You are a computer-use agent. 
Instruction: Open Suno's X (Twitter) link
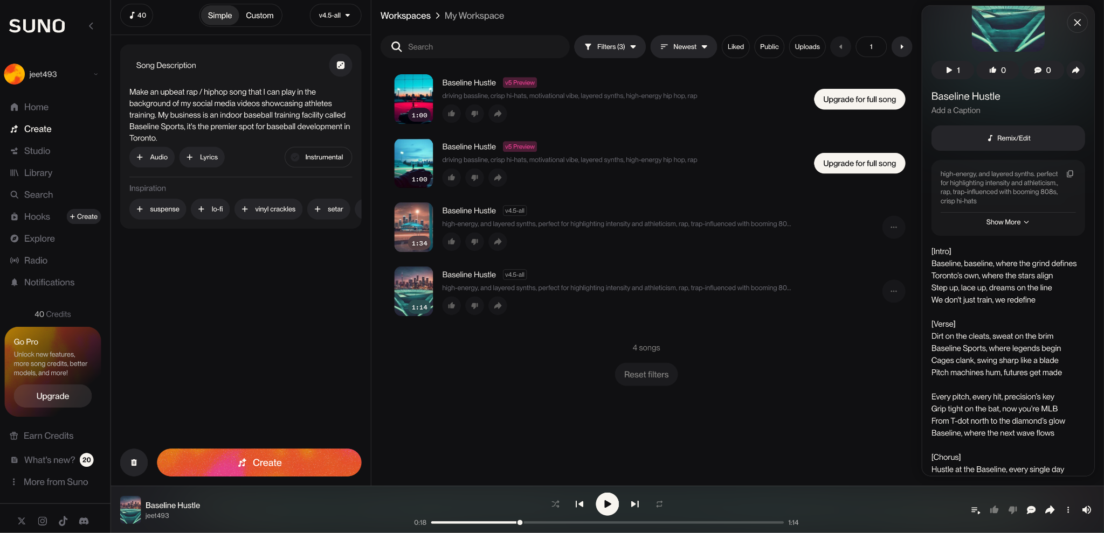tap(22, 521)
